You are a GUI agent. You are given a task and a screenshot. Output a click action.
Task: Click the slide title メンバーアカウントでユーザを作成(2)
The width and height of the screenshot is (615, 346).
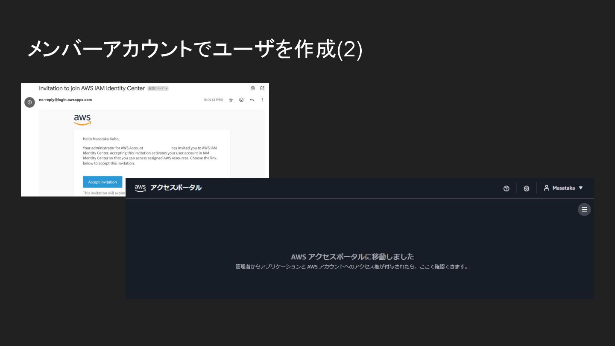pos(195,49)
